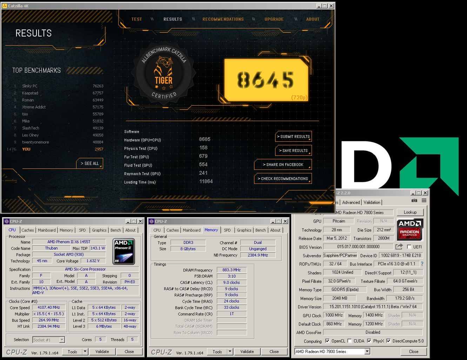Switch to the Mainboard tab in left CPU-Z window
Image resolution: width=467 pixels, height=360 pixels.
(x=47, y=230)
